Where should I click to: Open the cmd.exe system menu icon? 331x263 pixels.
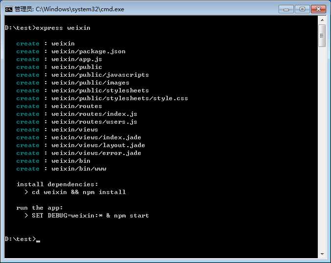coord(9,9)
